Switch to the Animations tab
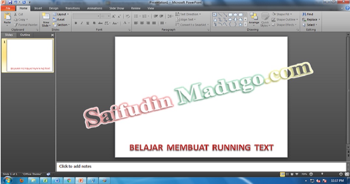The image size is (350, 184). pyautogui.click(x=94, y=8)
